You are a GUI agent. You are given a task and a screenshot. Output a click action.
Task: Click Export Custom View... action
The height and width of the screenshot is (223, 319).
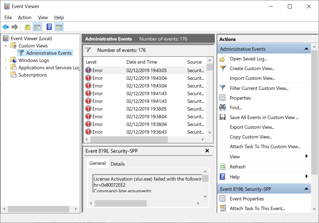point(252,127)
